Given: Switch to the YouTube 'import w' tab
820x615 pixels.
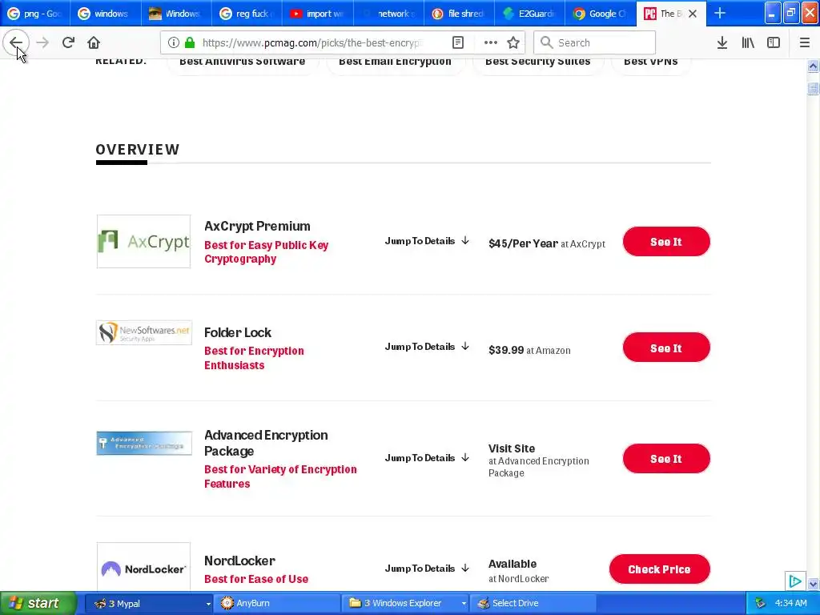Looking at the screenshot, I should (317, 14).
